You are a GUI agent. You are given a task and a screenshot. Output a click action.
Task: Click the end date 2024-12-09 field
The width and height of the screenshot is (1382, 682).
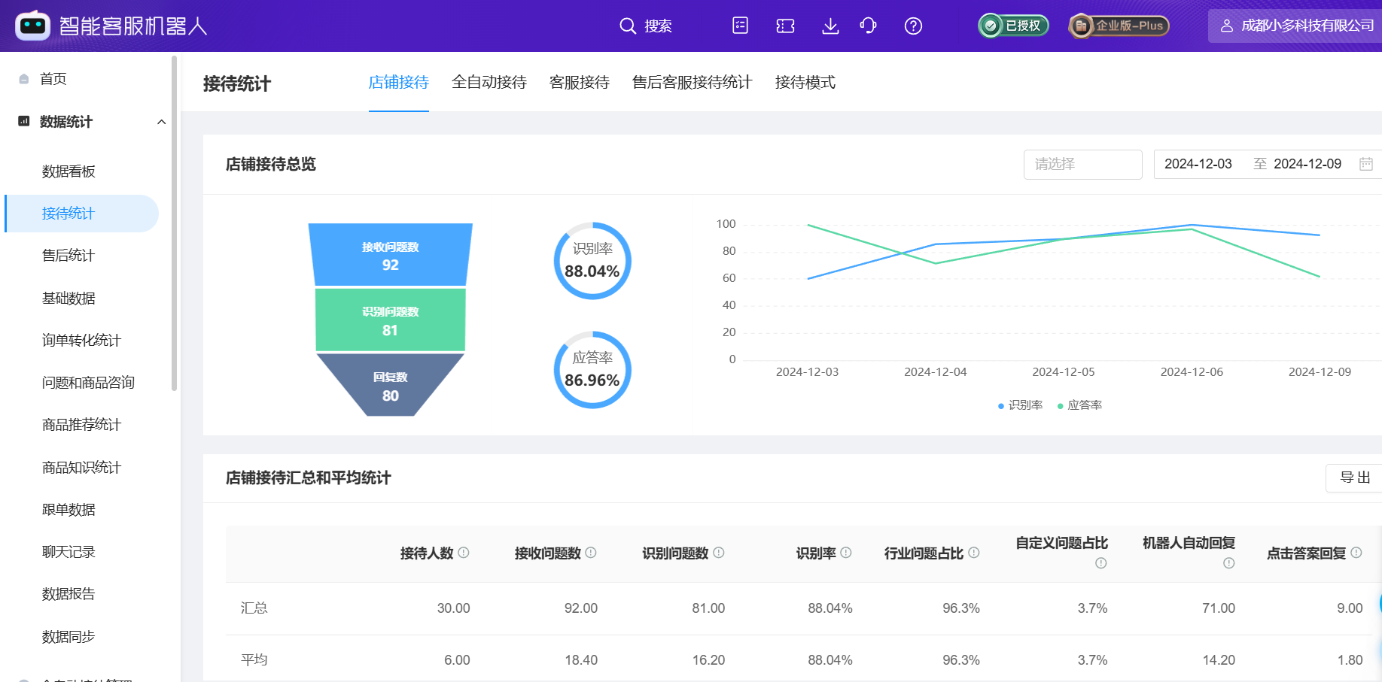(1307, 164)
